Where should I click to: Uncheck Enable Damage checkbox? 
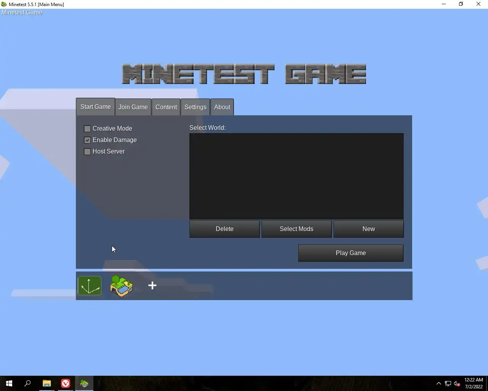tap(87, 140)
